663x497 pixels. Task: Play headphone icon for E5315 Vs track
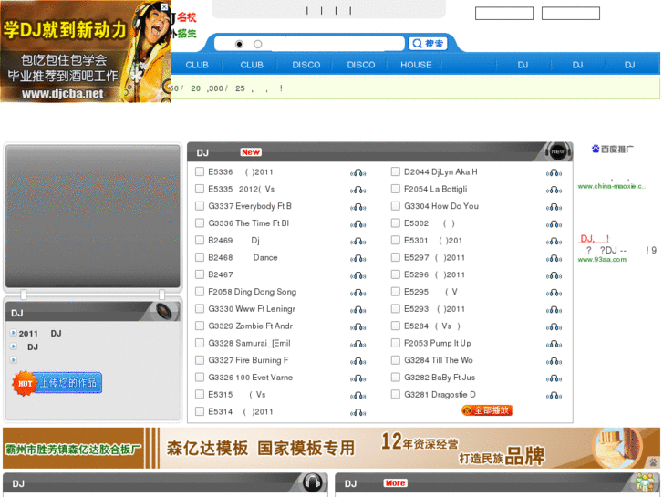tap(357, 396)
